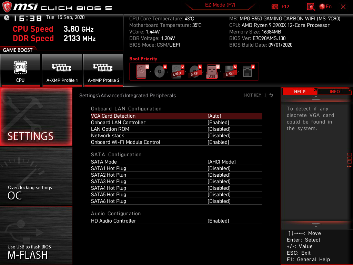Viewport: 353px width, 265px height.
Task: Click the Onboard LAN Configuration heading
Action: coord(126,109)
